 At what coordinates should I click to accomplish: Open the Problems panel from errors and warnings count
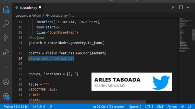(39, 107)
